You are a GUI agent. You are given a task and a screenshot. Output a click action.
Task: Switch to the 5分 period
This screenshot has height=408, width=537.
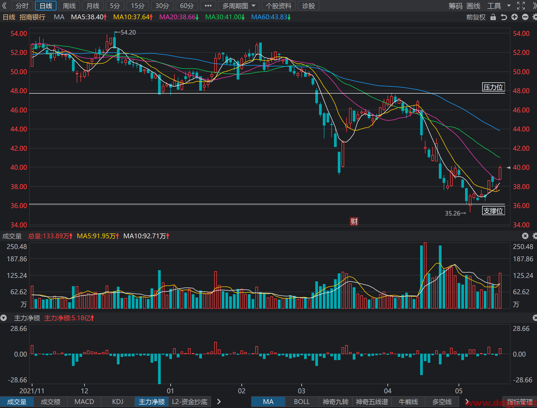click(115, 6)
